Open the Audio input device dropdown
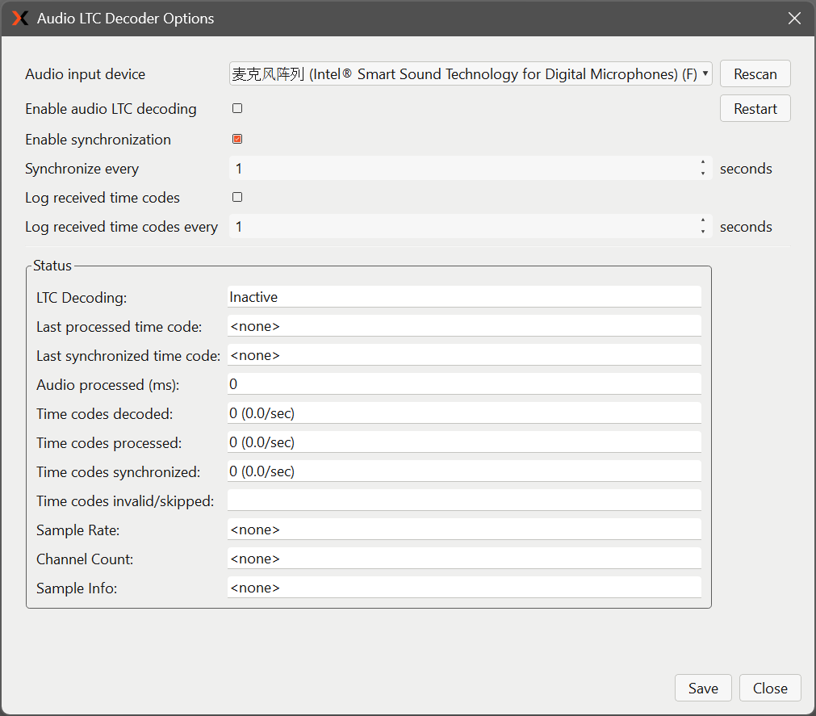 click(471, 74)
